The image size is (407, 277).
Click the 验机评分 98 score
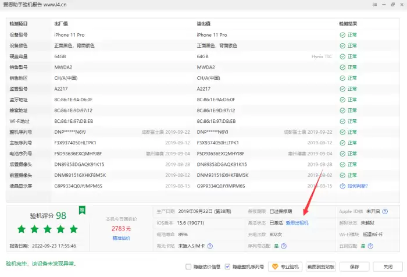[x=48, y=216]
